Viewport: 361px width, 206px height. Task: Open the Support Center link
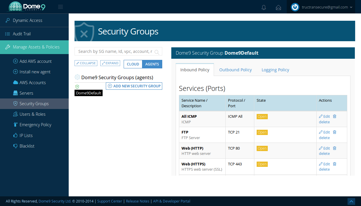110,201
